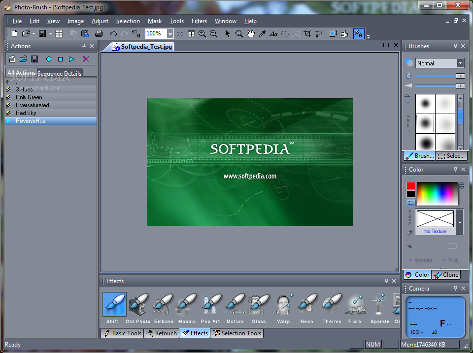Click the New action icon in Actions panel

click(x=12, y=59)
